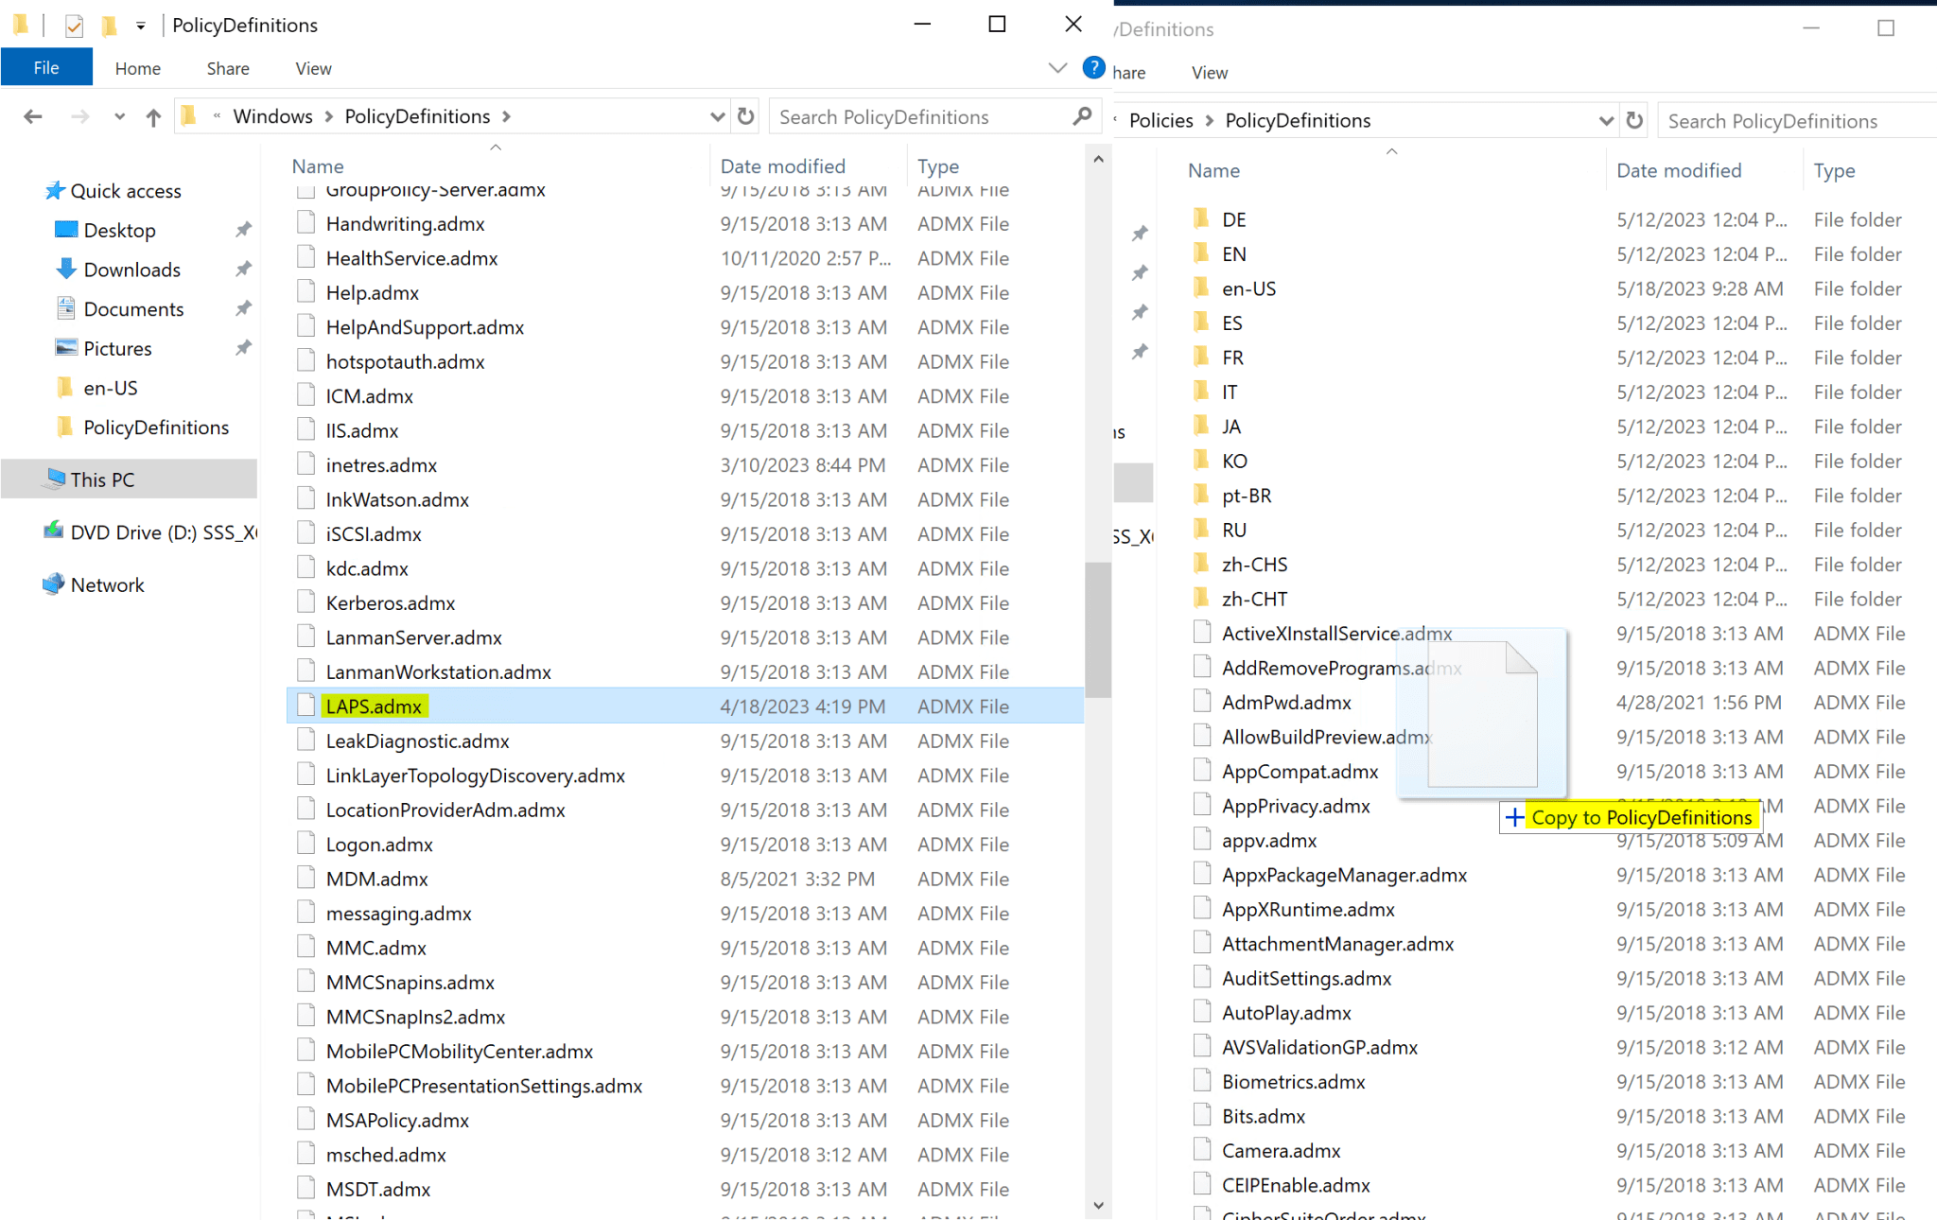Open the File menu
The width and height of the screenshot is (1937, 1220).
tap(45, 67)
